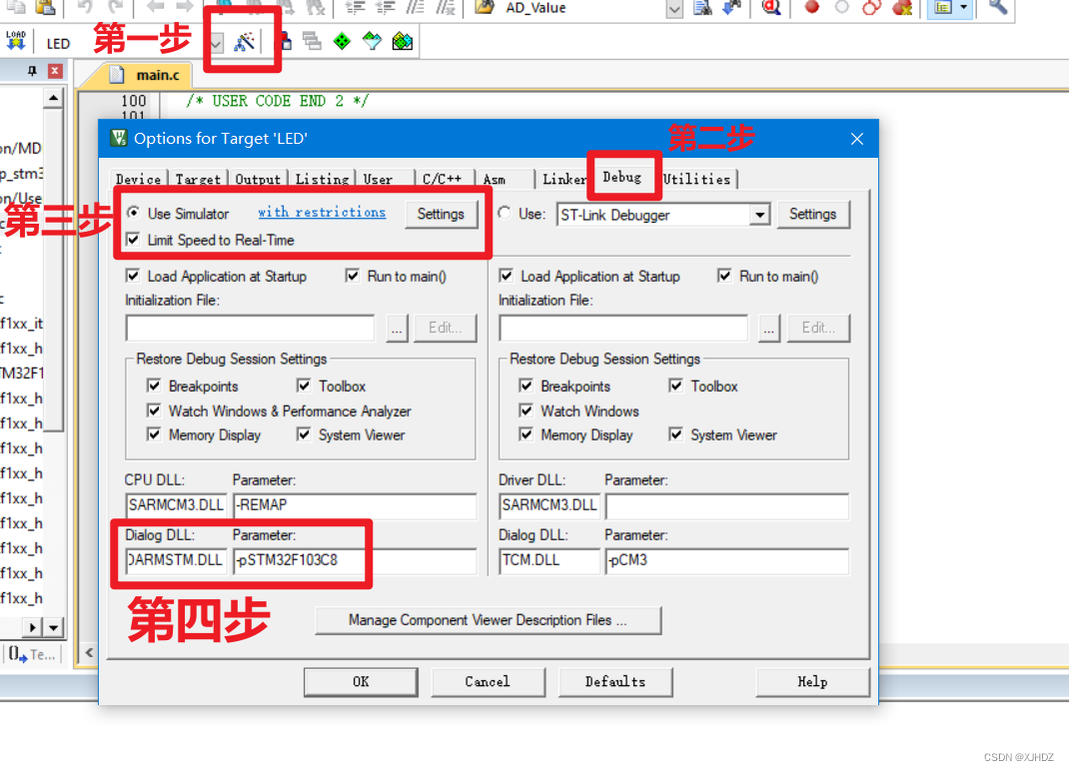The height and width of the screenshot is (771, 1069).
Task: Click kill all breakpoints icon
Action: point(902,8)
